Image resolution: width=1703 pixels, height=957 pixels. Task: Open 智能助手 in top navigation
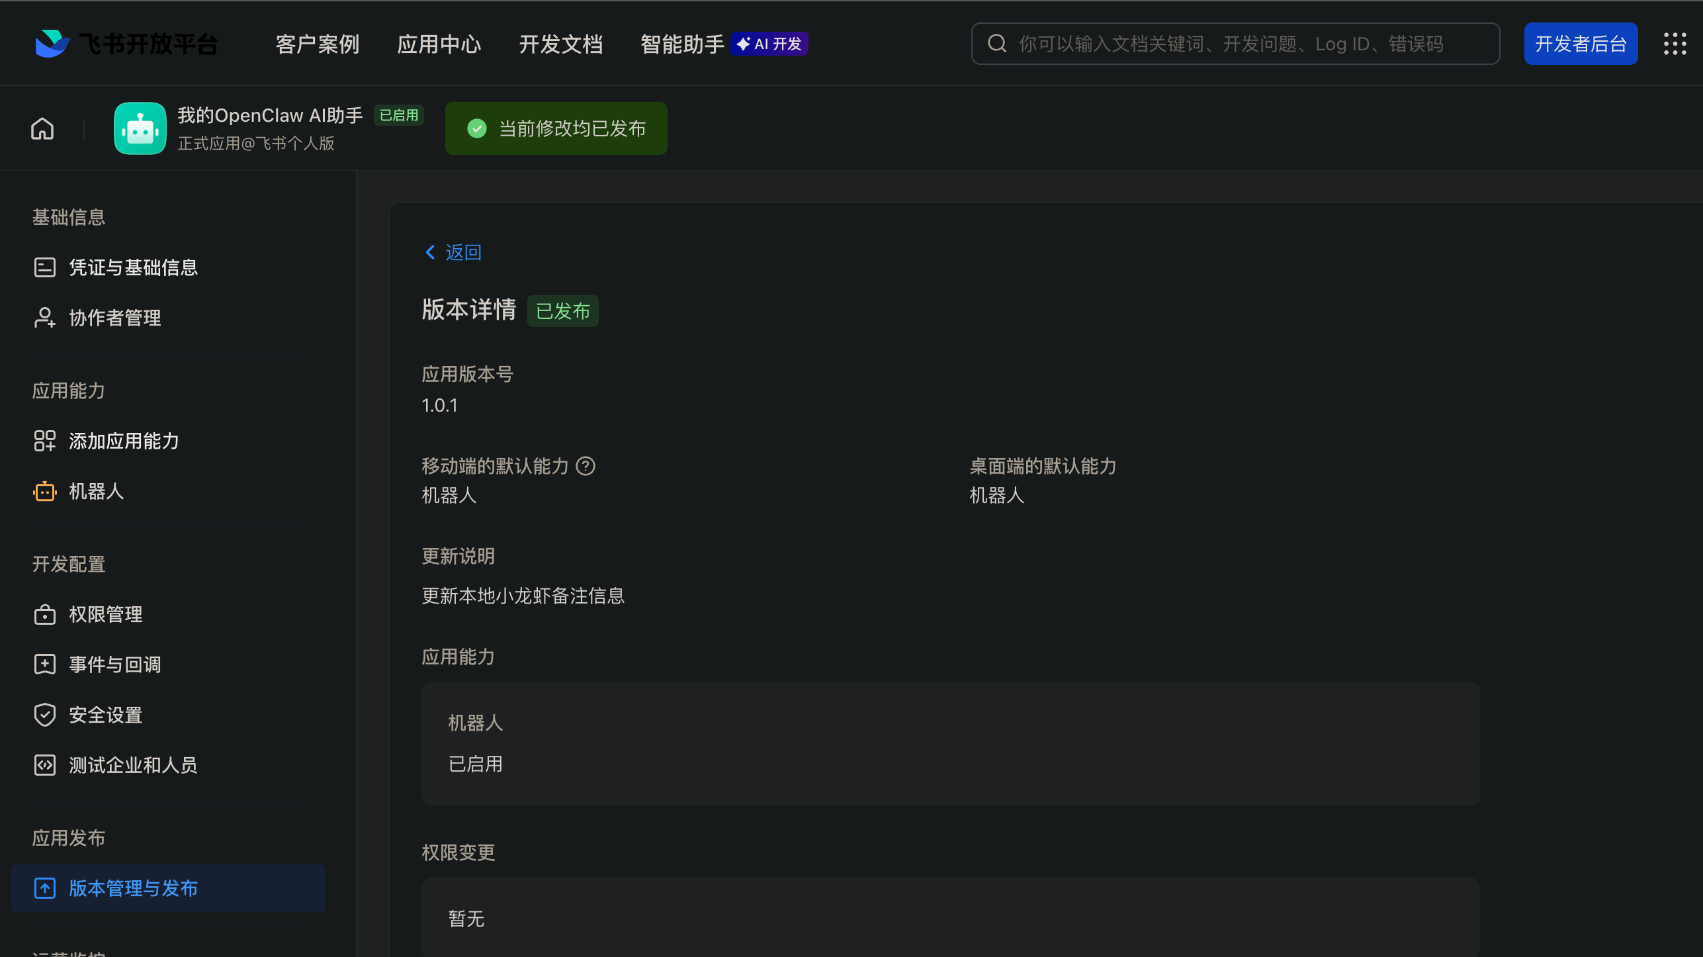click(682, 44)
